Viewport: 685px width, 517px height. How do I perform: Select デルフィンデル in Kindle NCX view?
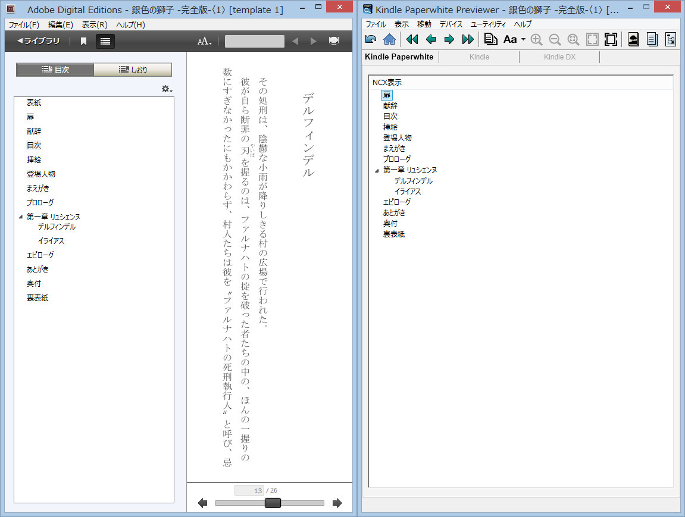click(x=413, y=181)
